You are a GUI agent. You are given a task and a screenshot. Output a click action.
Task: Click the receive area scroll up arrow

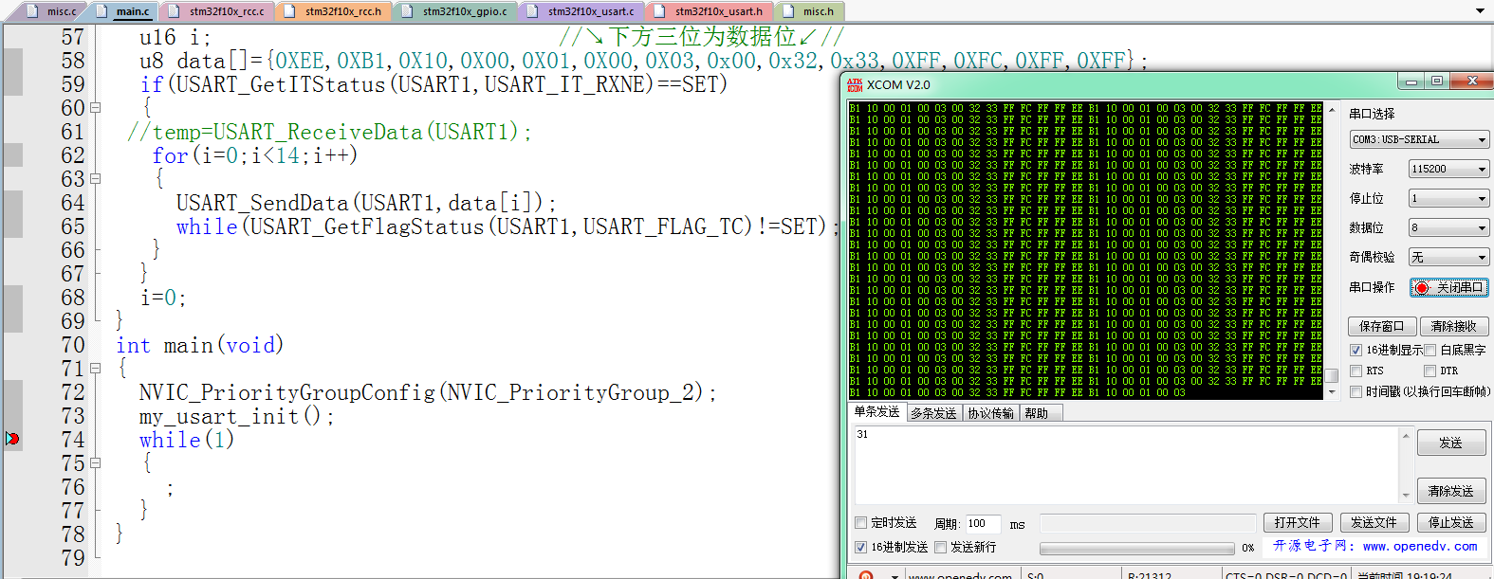[x=1332, y=110]
